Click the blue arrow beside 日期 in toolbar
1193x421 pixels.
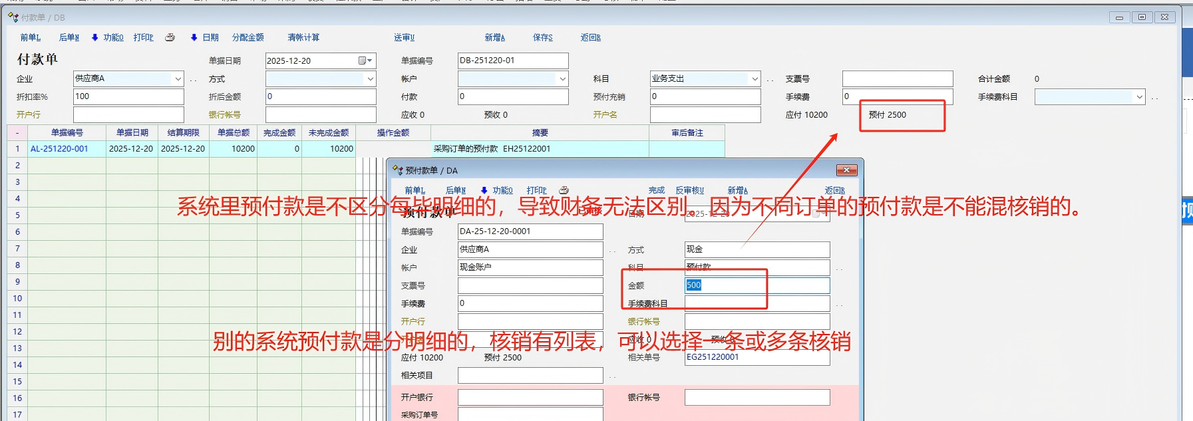click(x=194, y=38)
